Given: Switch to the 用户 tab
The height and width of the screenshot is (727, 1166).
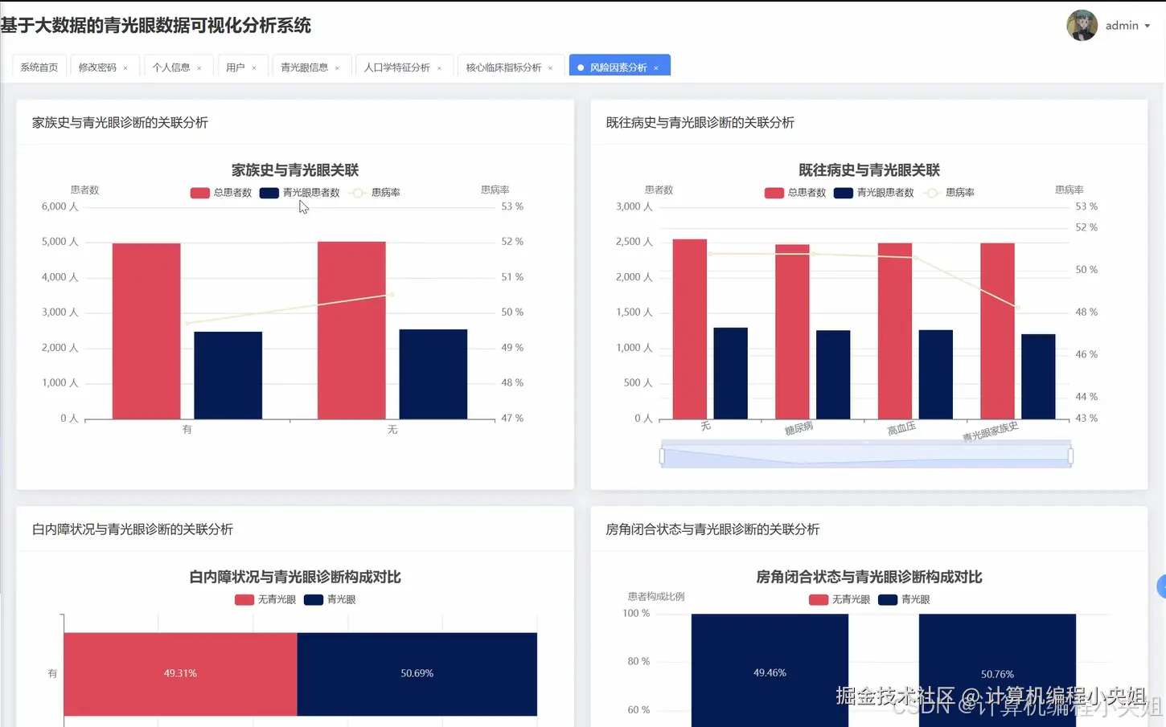Looking at the screenshot, I should pos(237,66).
